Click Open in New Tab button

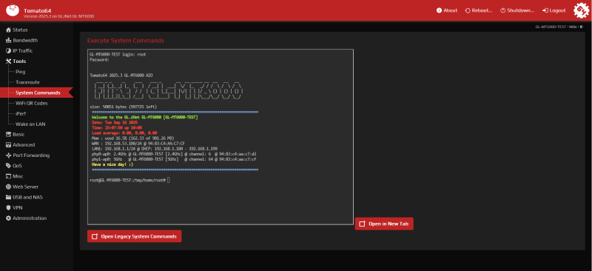coord(384,224)
